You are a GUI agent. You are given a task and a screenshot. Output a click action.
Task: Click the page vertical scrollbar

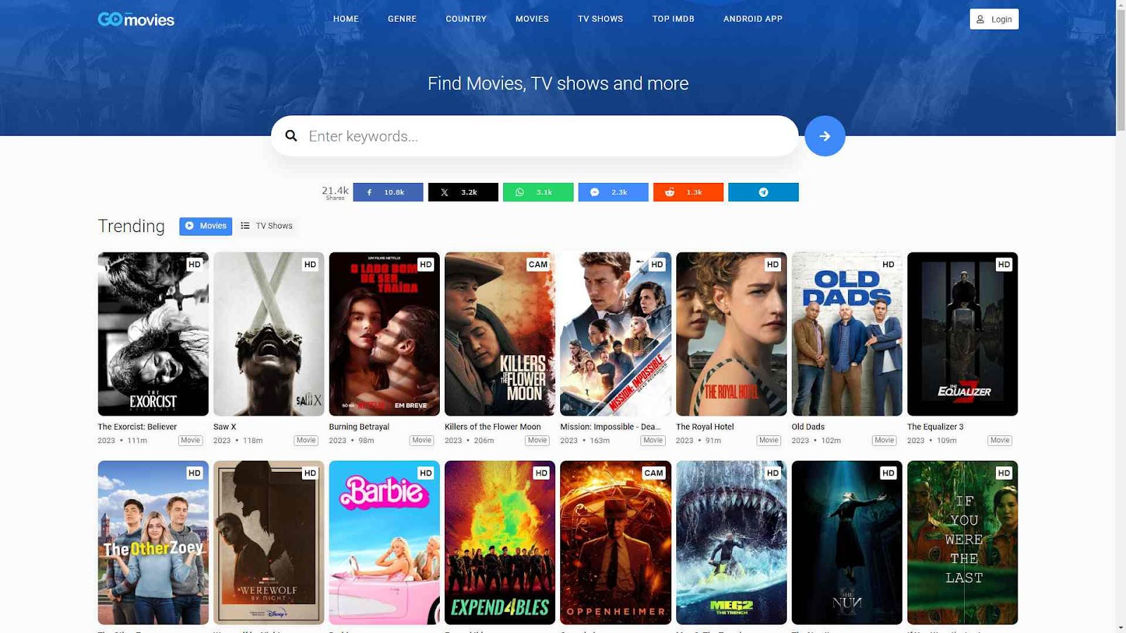[1121, 70]
